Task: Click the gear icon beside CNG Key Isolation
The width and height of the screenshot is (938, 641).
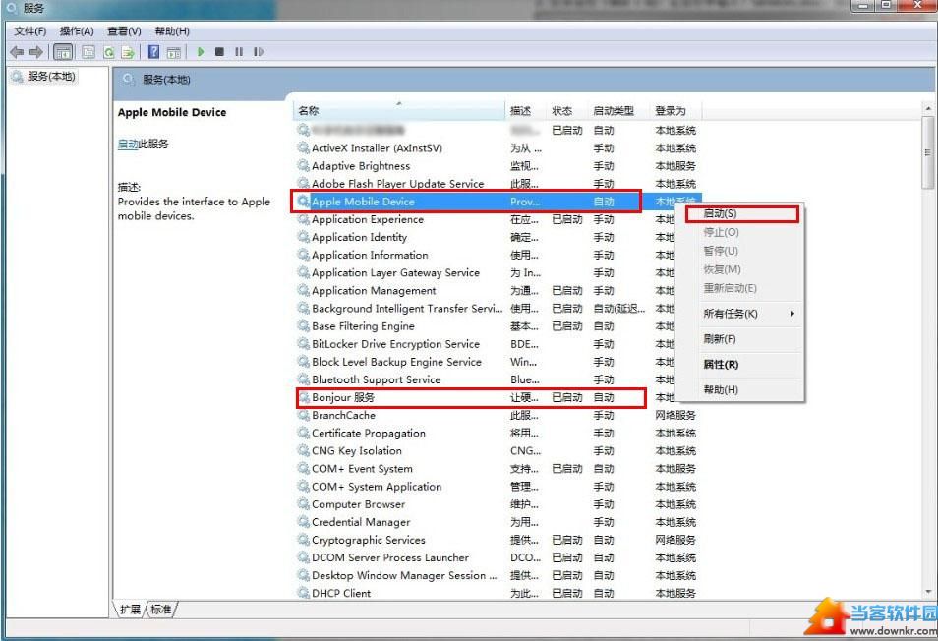Action: (x=303, y=450)
